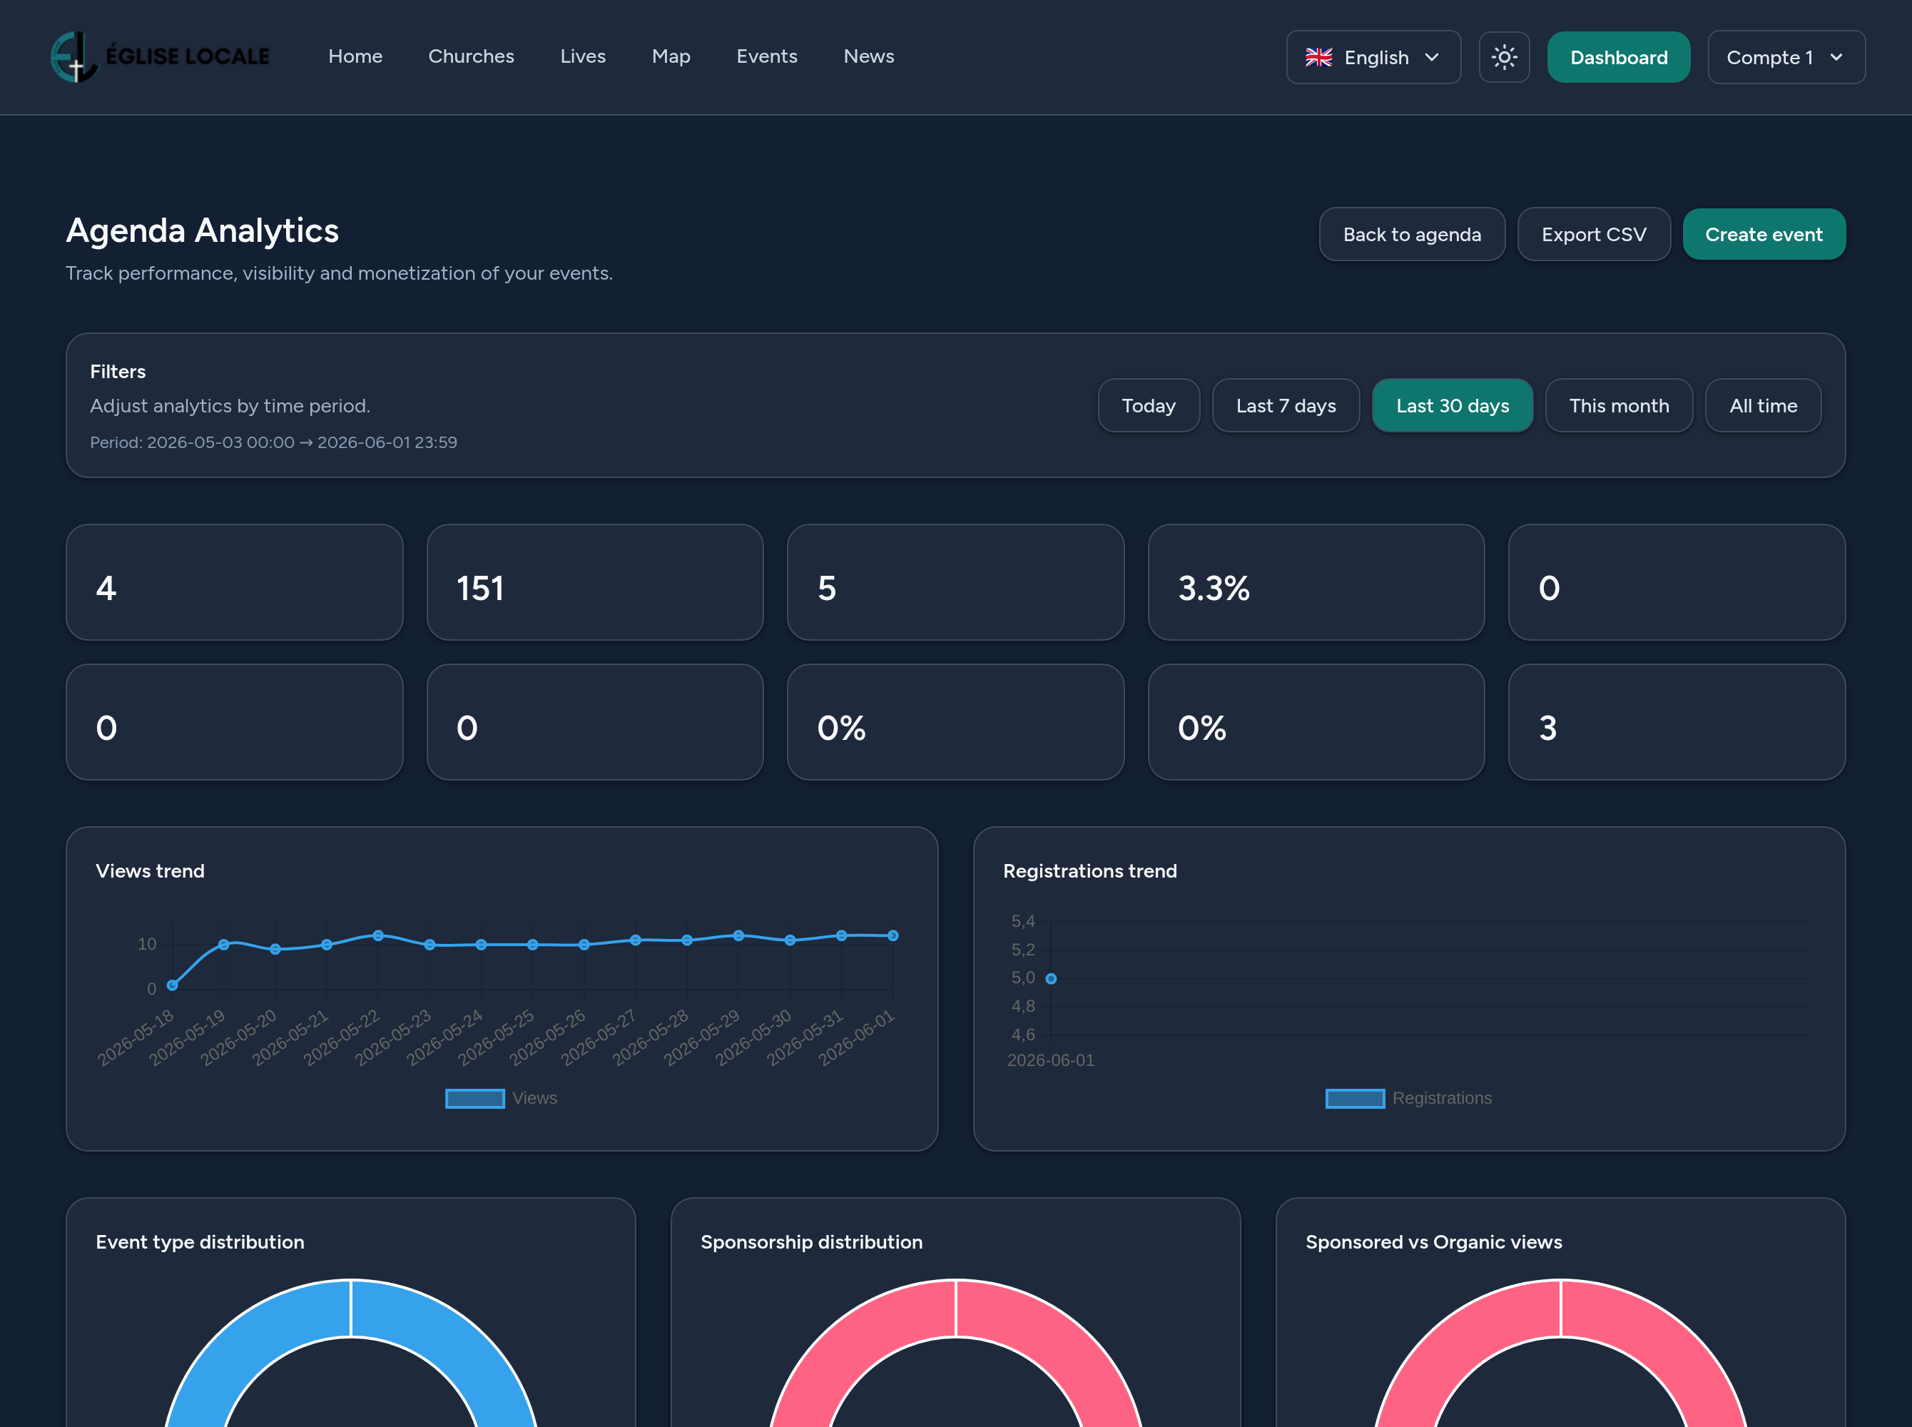The image size is (1912, 1427).
Task: Go to the Home page
Action: pos(355,56)
